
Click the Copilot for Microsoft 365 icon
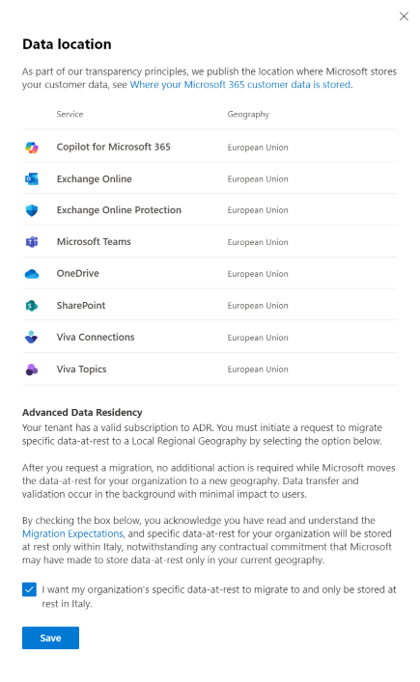[31, 148]
